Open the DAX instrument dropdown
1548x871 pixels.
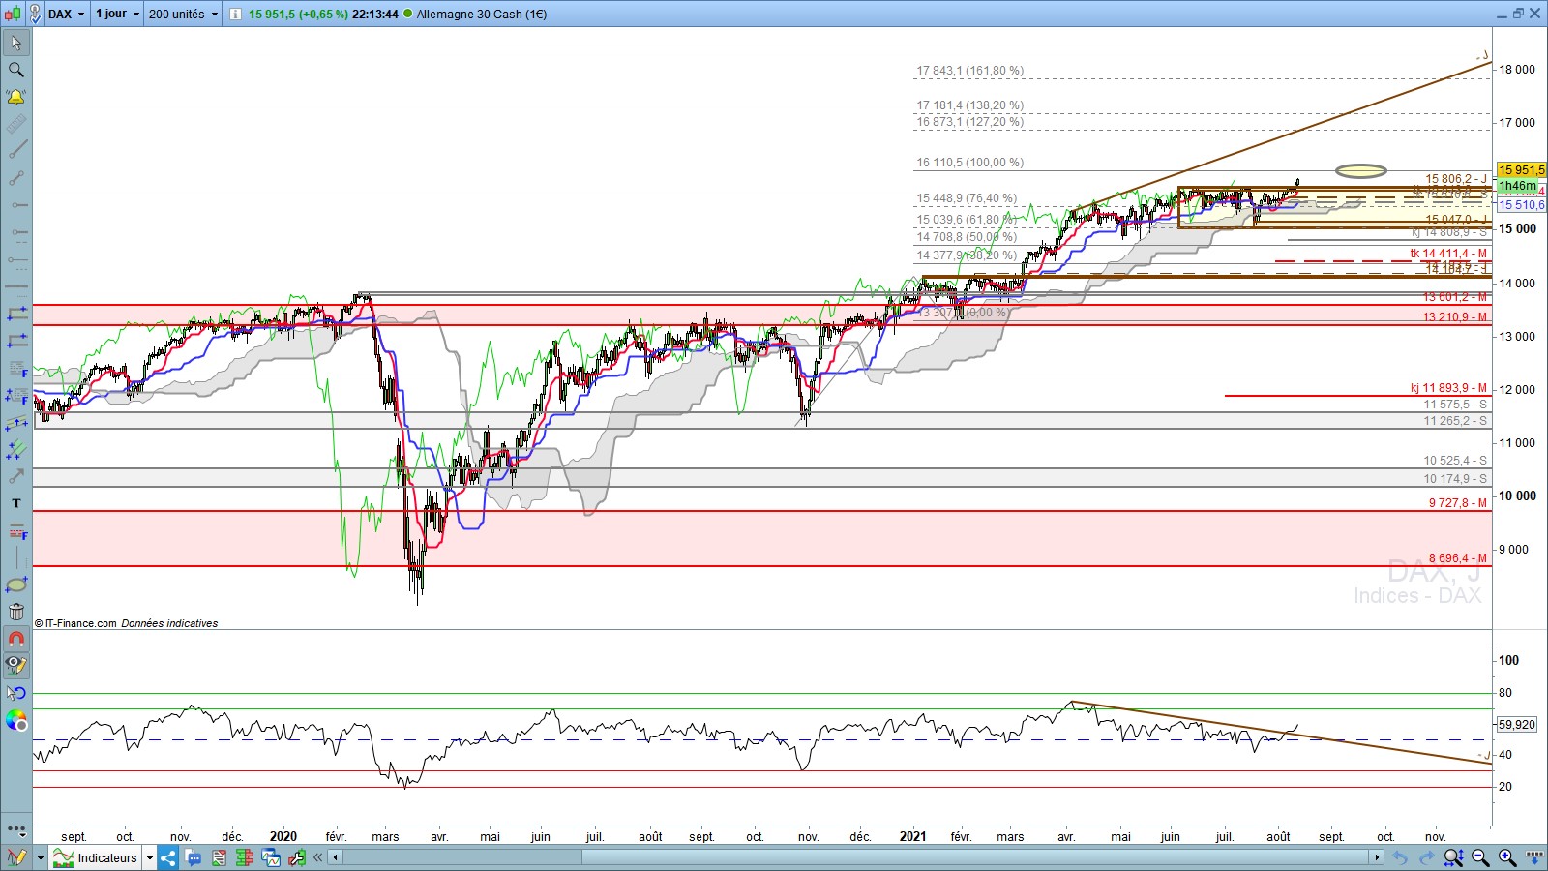67,14
